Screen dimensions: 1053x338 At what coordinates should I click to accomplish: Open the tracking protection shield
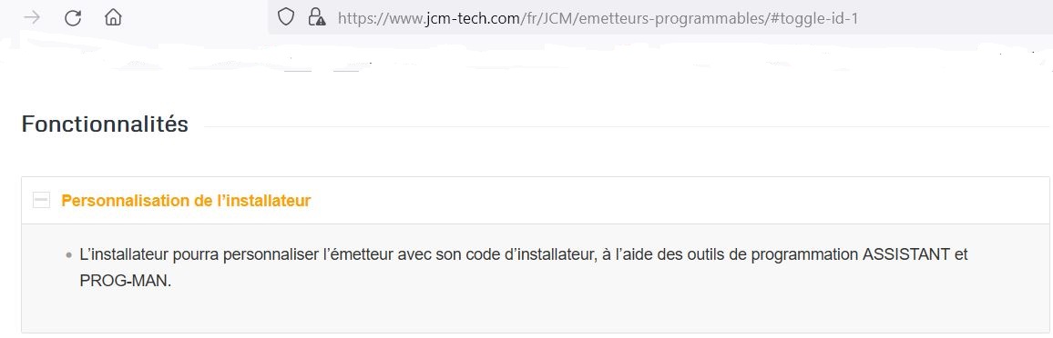point(286,17)
